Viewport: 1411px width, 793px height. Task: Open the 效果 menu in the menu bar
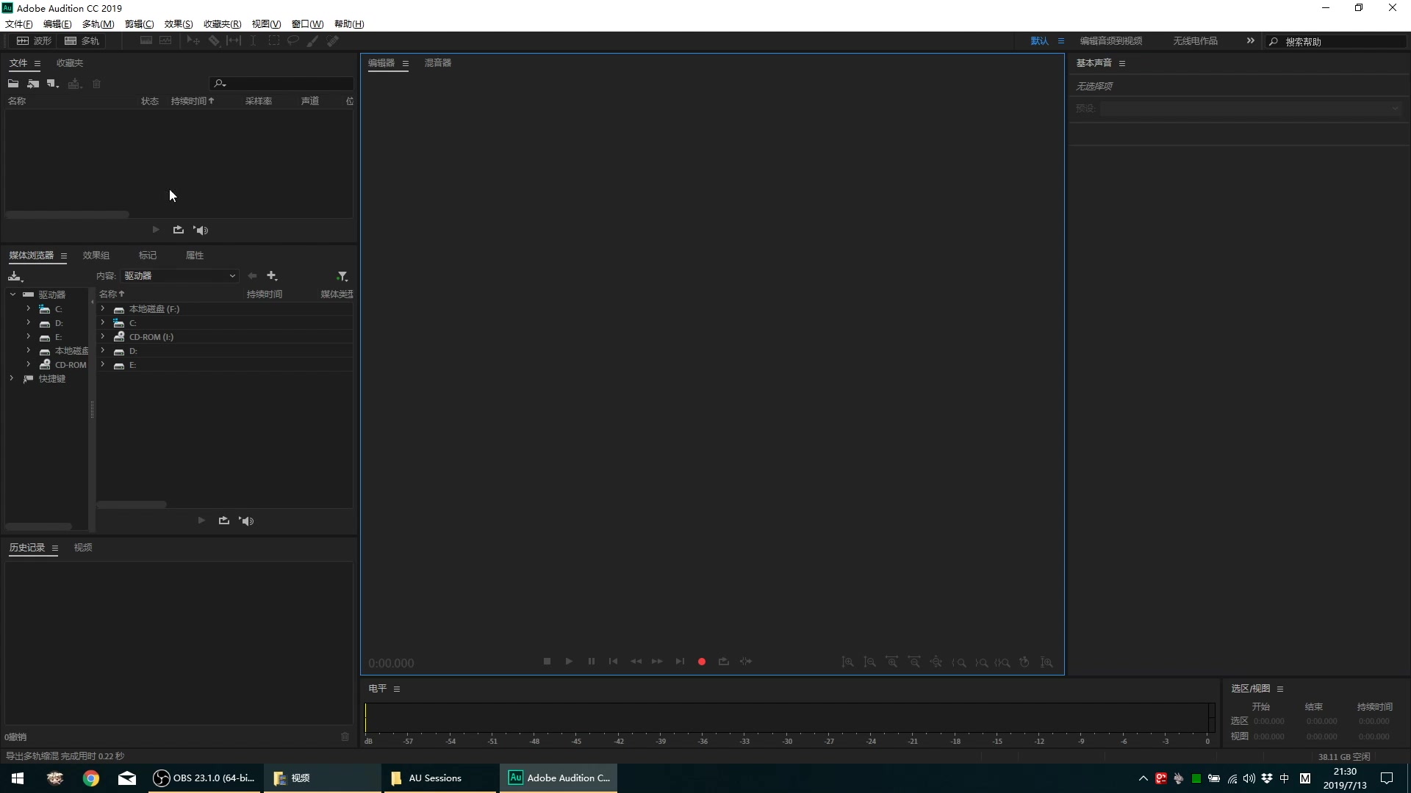click(178, 23)
